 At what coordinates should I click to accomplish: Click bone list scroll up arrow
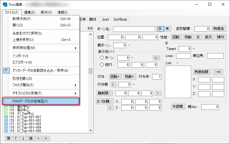pos(90,34)
